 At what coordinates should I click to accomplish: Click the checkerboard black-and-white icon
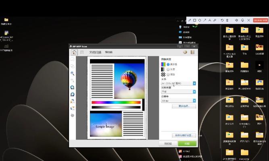pyautogui.click(x=163, y=74)
